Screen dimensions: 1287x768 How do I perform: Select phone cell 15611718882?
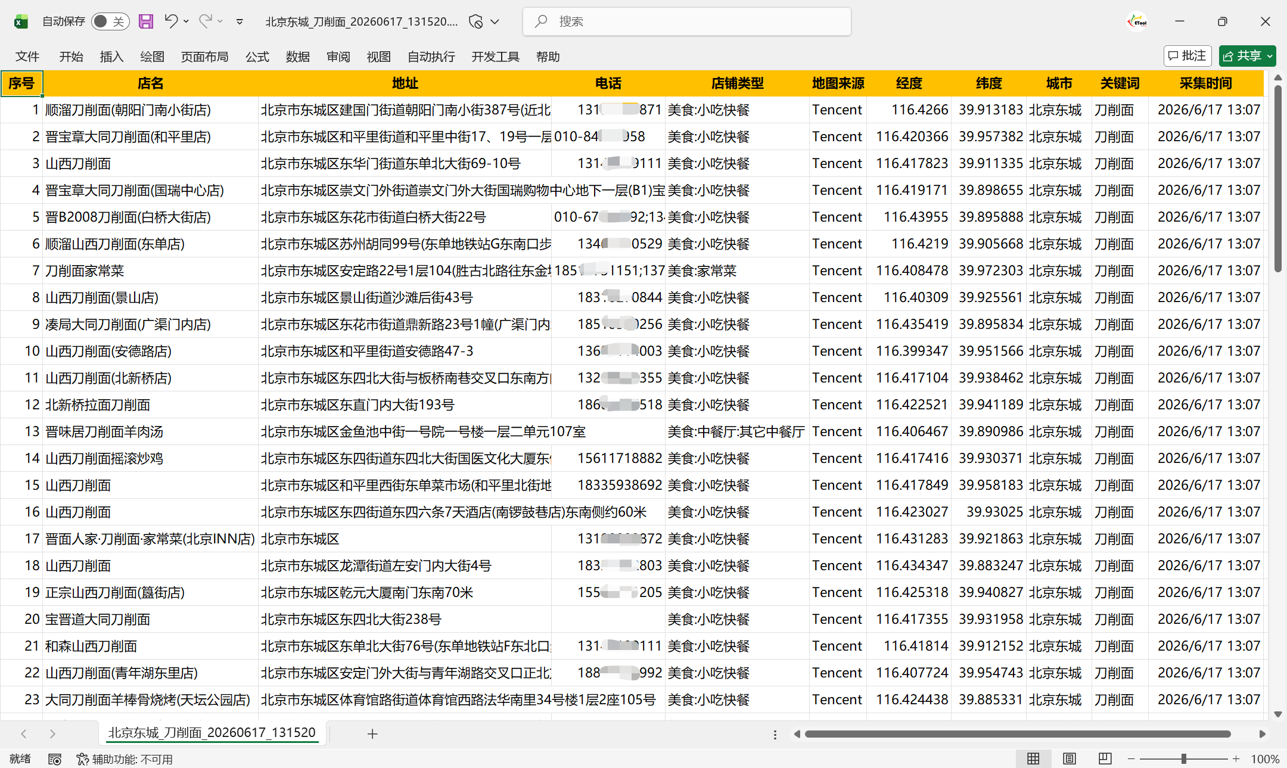(x=608, y=459)
